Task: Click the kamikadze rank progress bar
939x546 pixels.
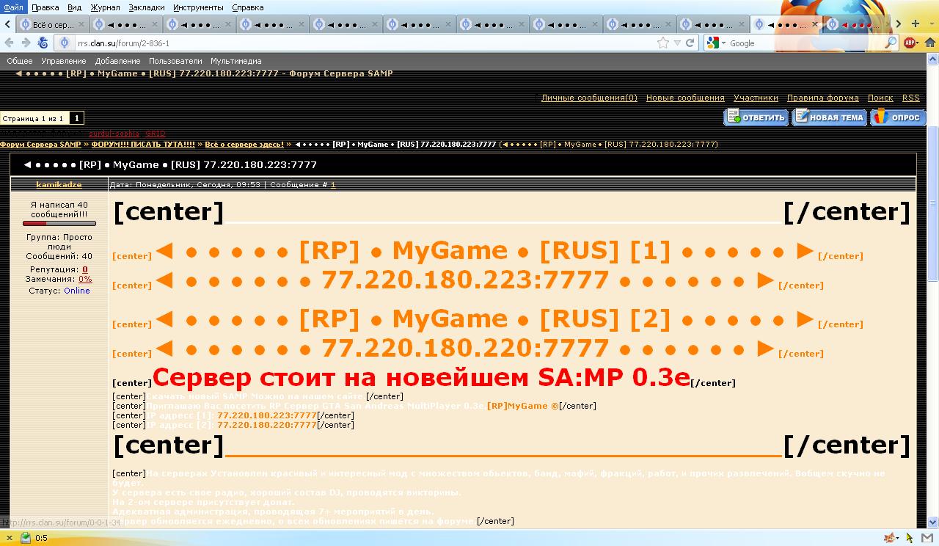Action: click(59, 223)
